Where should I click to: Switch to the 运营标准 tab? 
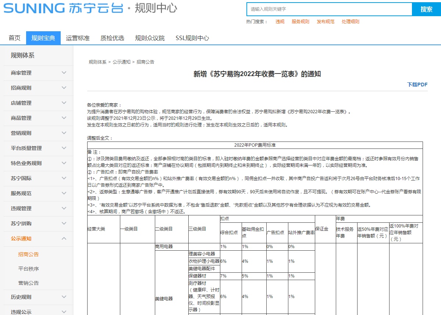[78, 38]
